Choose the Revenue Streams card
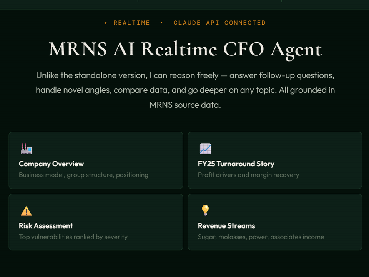The height and width of the screenshot is (277, 369). (275, 222)
